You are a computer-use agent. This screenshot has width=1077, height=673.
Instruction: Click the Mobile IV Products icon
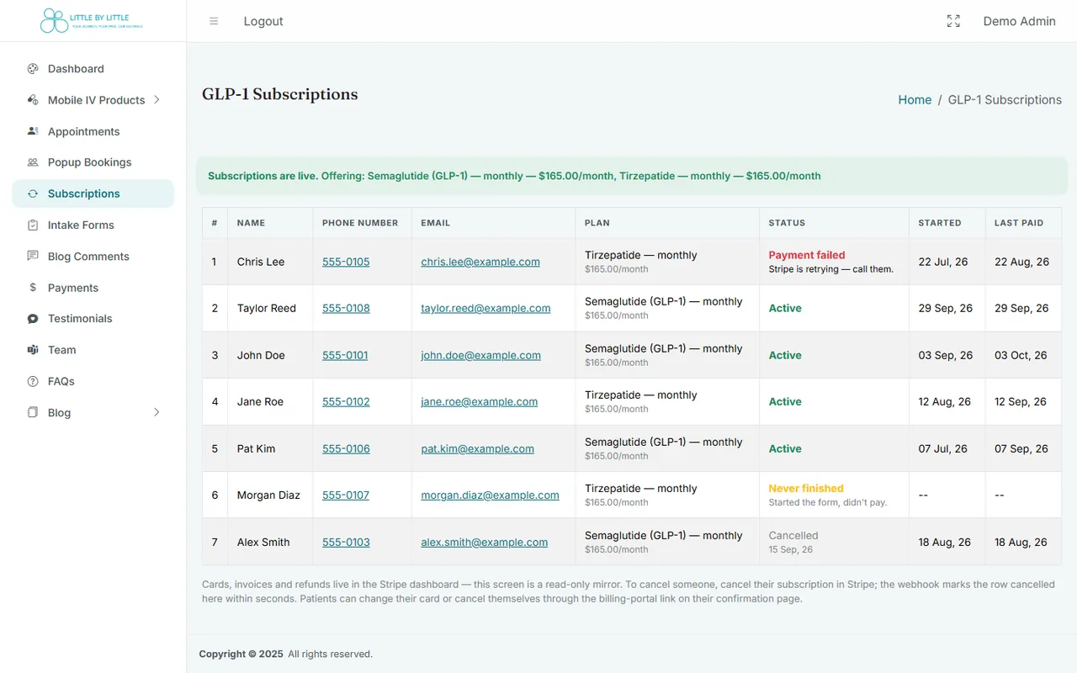tap(33, 100)
